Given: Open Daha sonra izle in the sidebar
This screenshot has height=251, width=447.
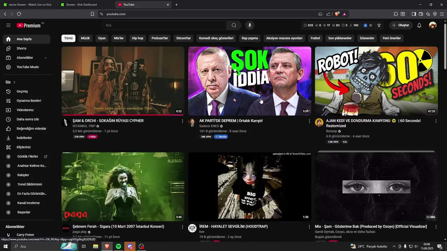Looking at the screenshot, I should (x=27, y=119).
